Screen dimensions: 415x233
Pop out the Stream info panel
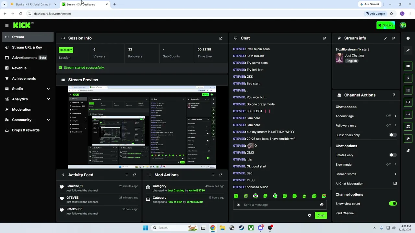393,38
